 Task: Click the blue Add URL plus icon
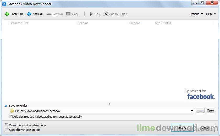click(x=29, y=14)
